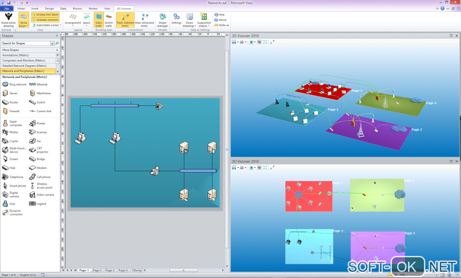The image size is (461, 278).
Task: Select Detailed Network Diagram (Metric) stencil
Action: 28,66
